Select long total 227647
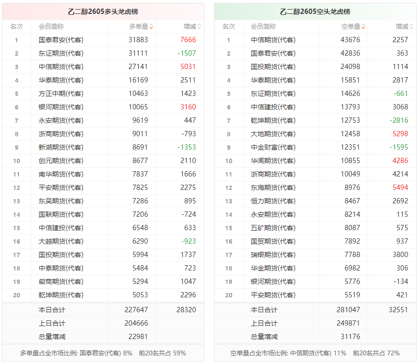 coord(136,310)
